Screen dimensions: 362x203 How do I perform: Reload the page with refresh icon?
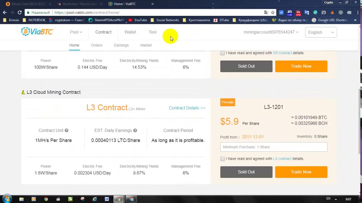20,12
